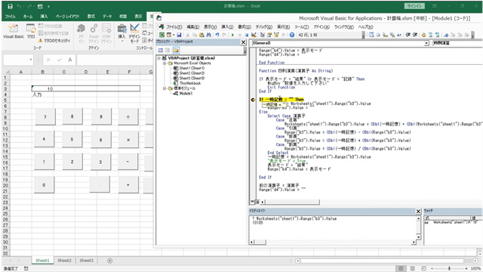
Task: Click the View Microsoft Excel icon in VBA toolbar
Action: click(162, 35)
